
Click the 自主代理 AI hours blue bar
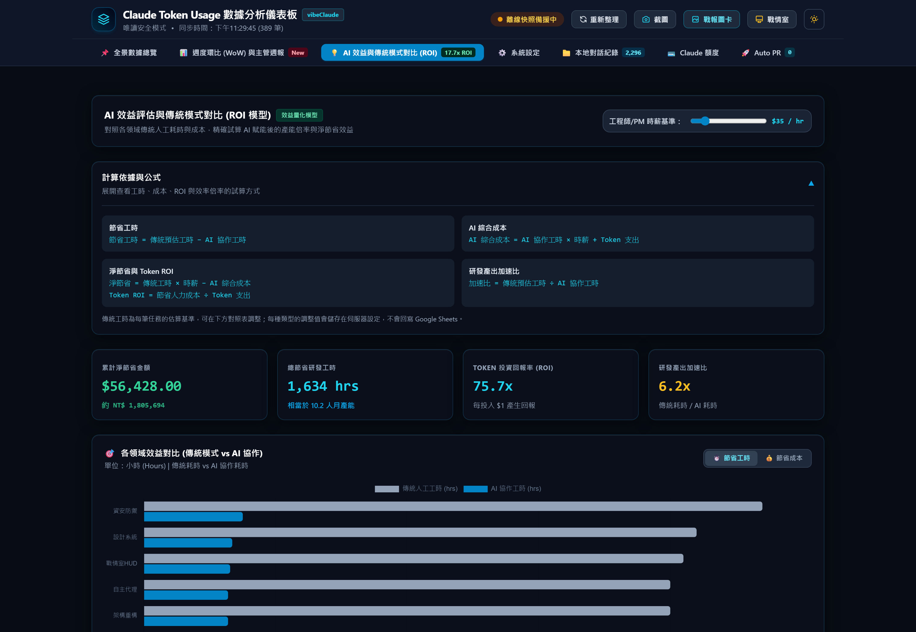[x=186, y=595]
